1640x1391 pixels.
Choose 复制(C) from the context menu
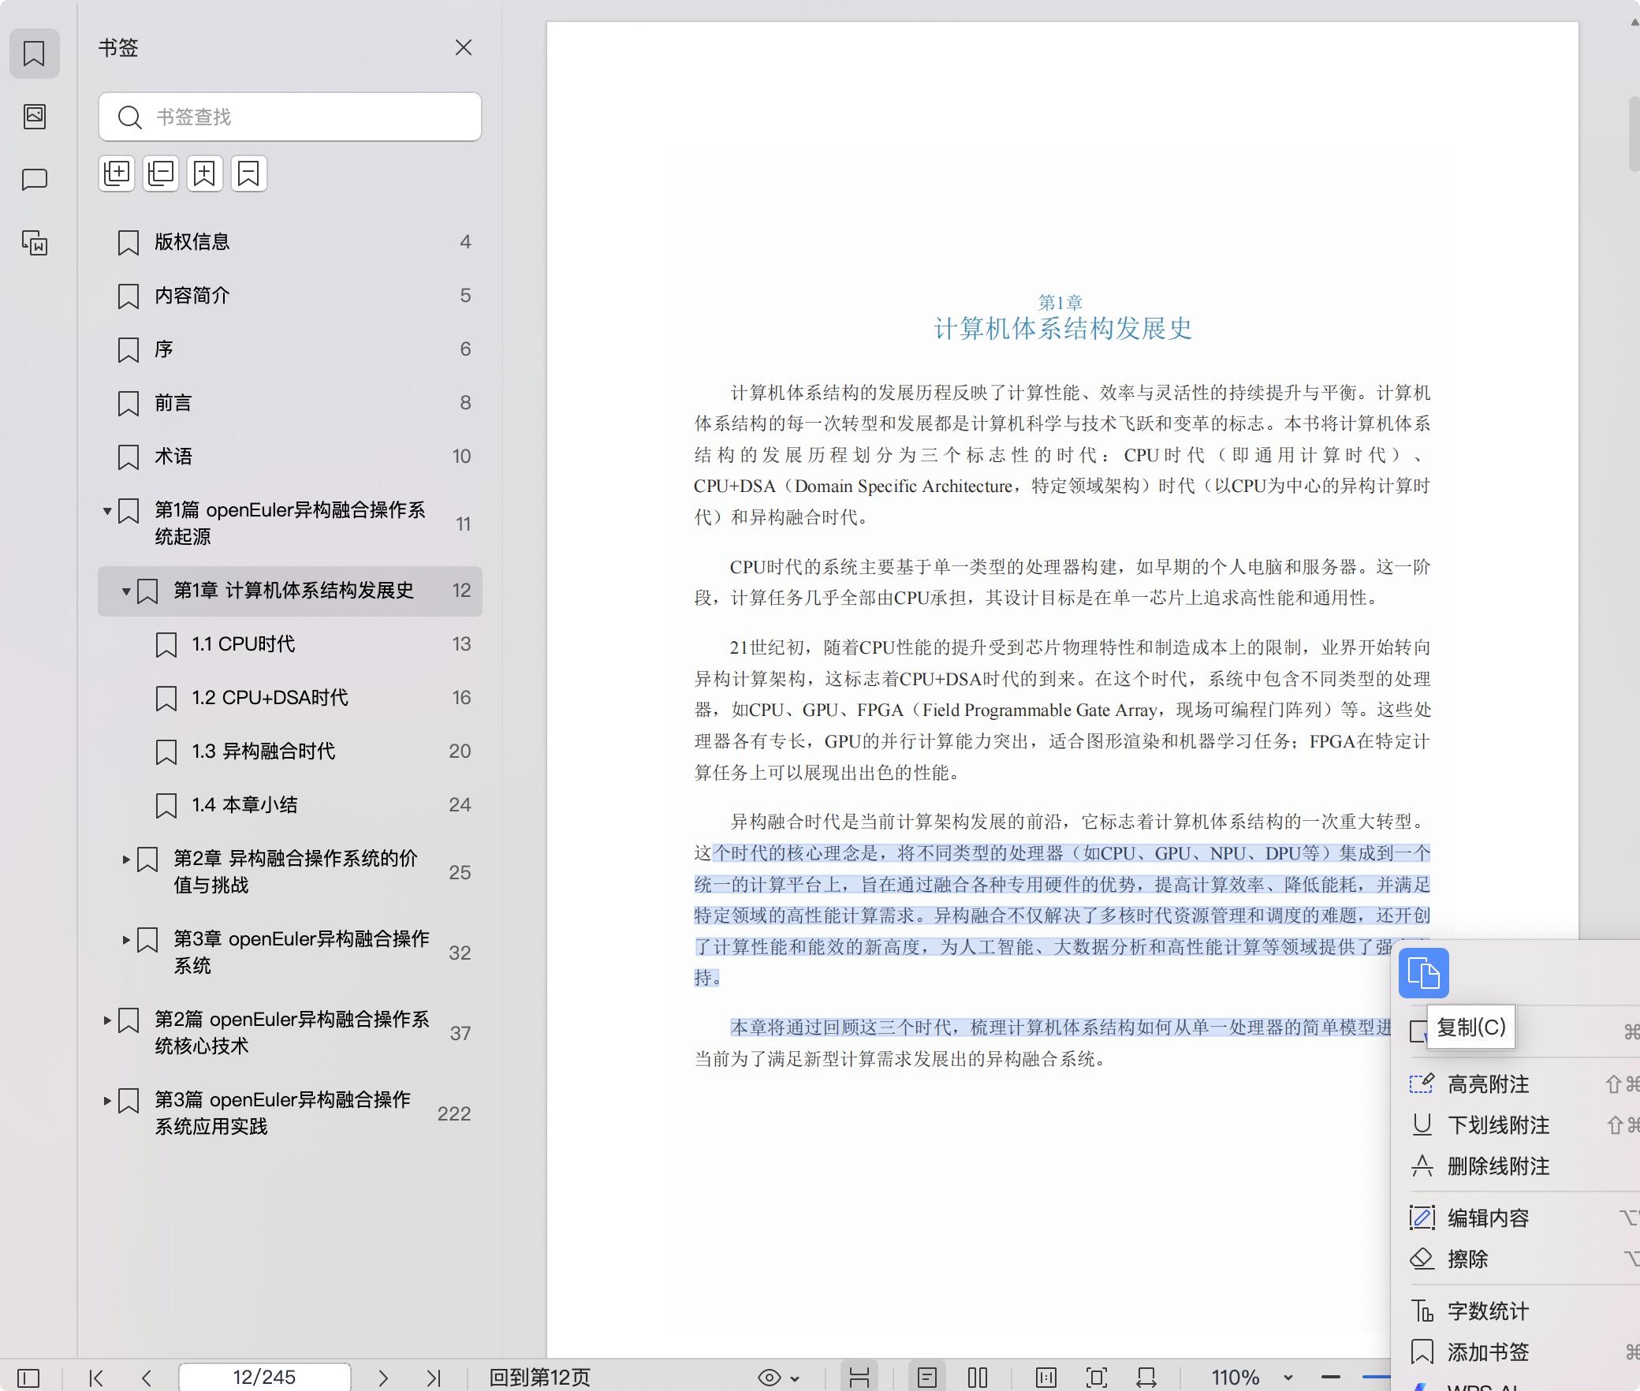point(1470,1027)
